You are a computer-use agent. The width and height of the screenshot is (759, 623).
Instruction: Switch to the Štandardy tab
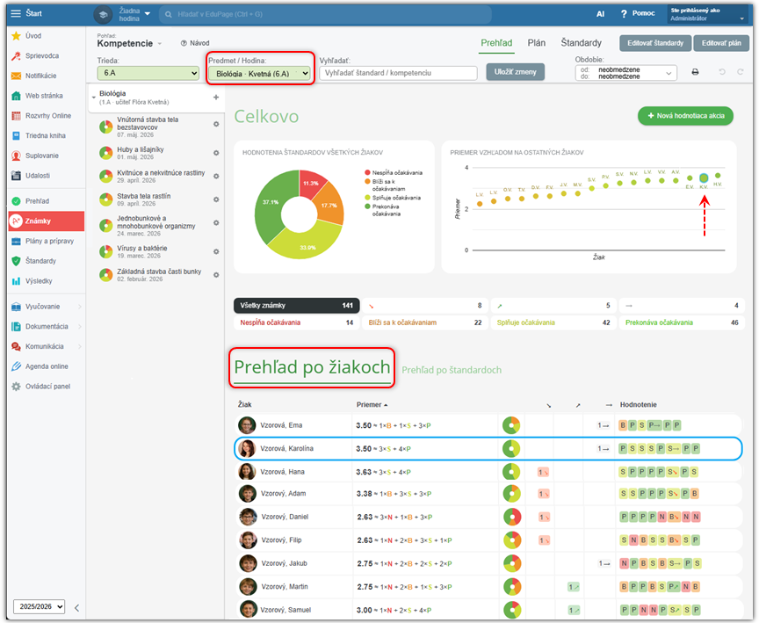tap(581, 42)
